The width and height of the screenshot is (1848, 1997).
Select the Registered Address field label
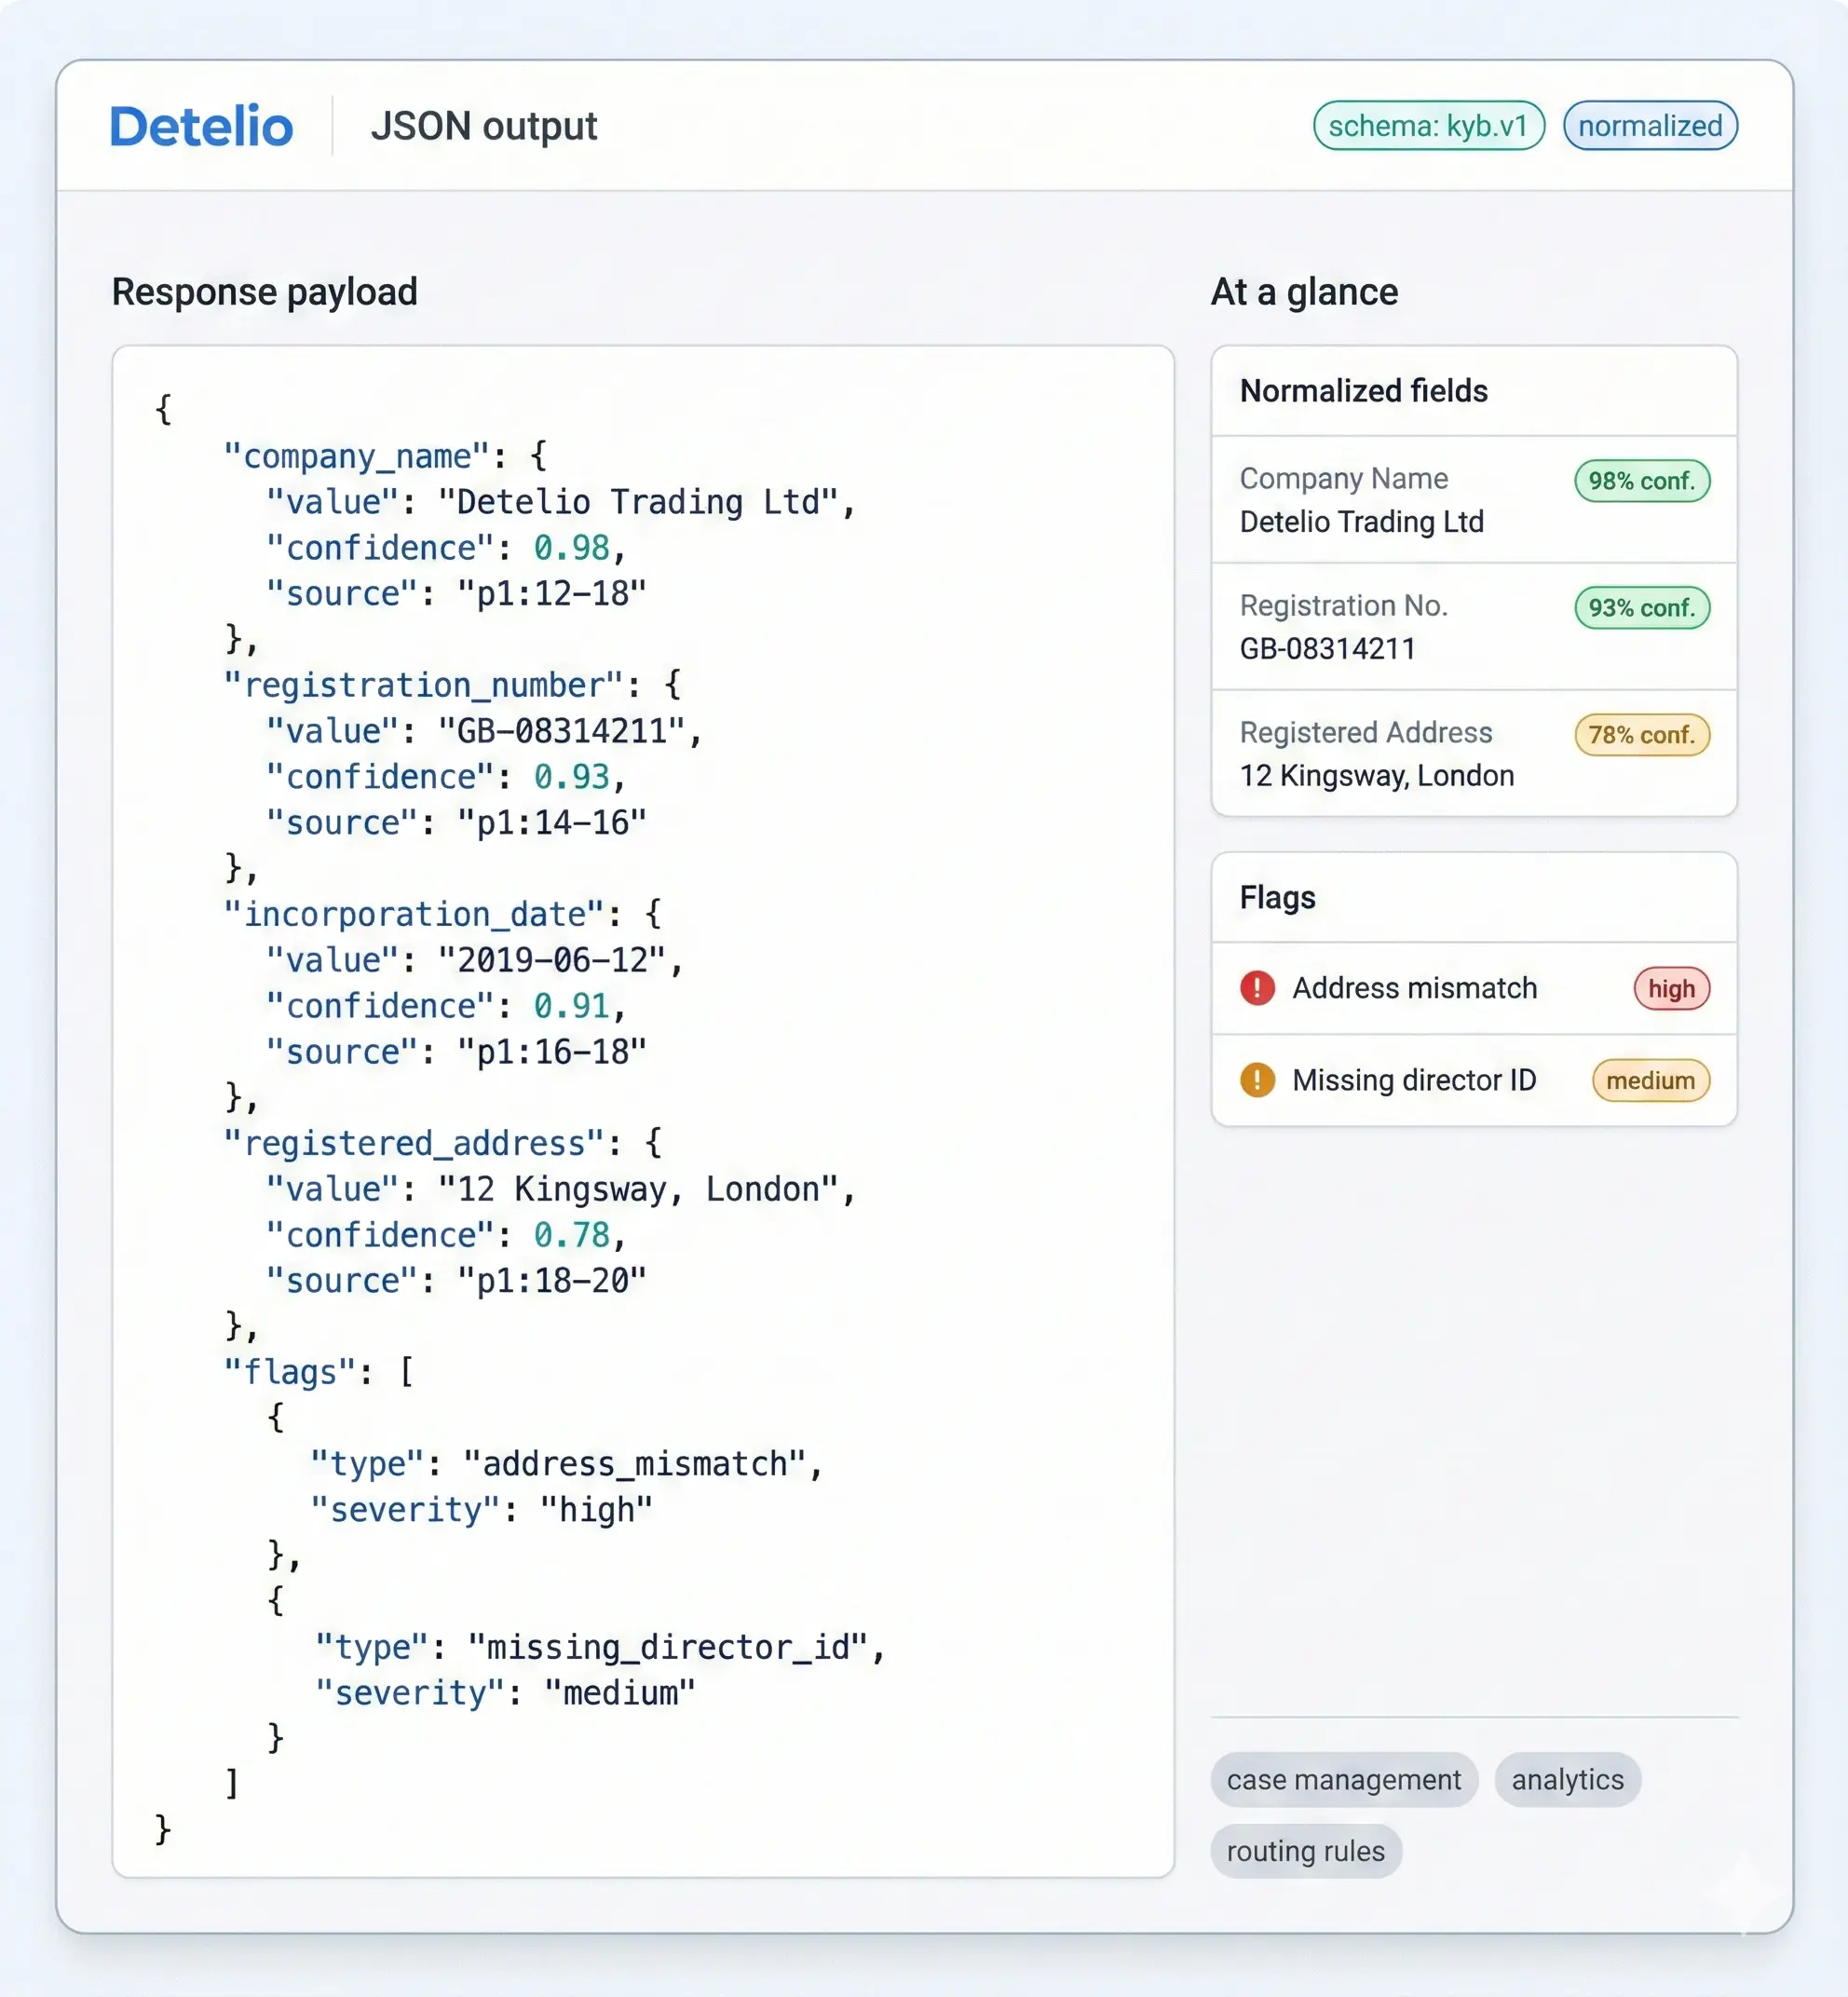pos(1366,733)
